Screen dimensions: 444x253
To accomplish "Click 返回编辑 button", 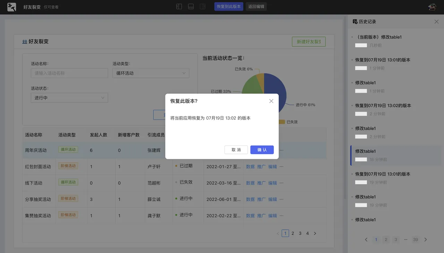I will coord(256,7).
